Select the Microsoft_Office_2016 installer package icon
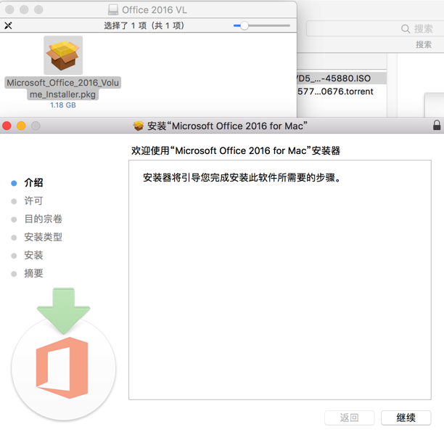This screenshot has height=435, width=444. (x=63, y=55)
